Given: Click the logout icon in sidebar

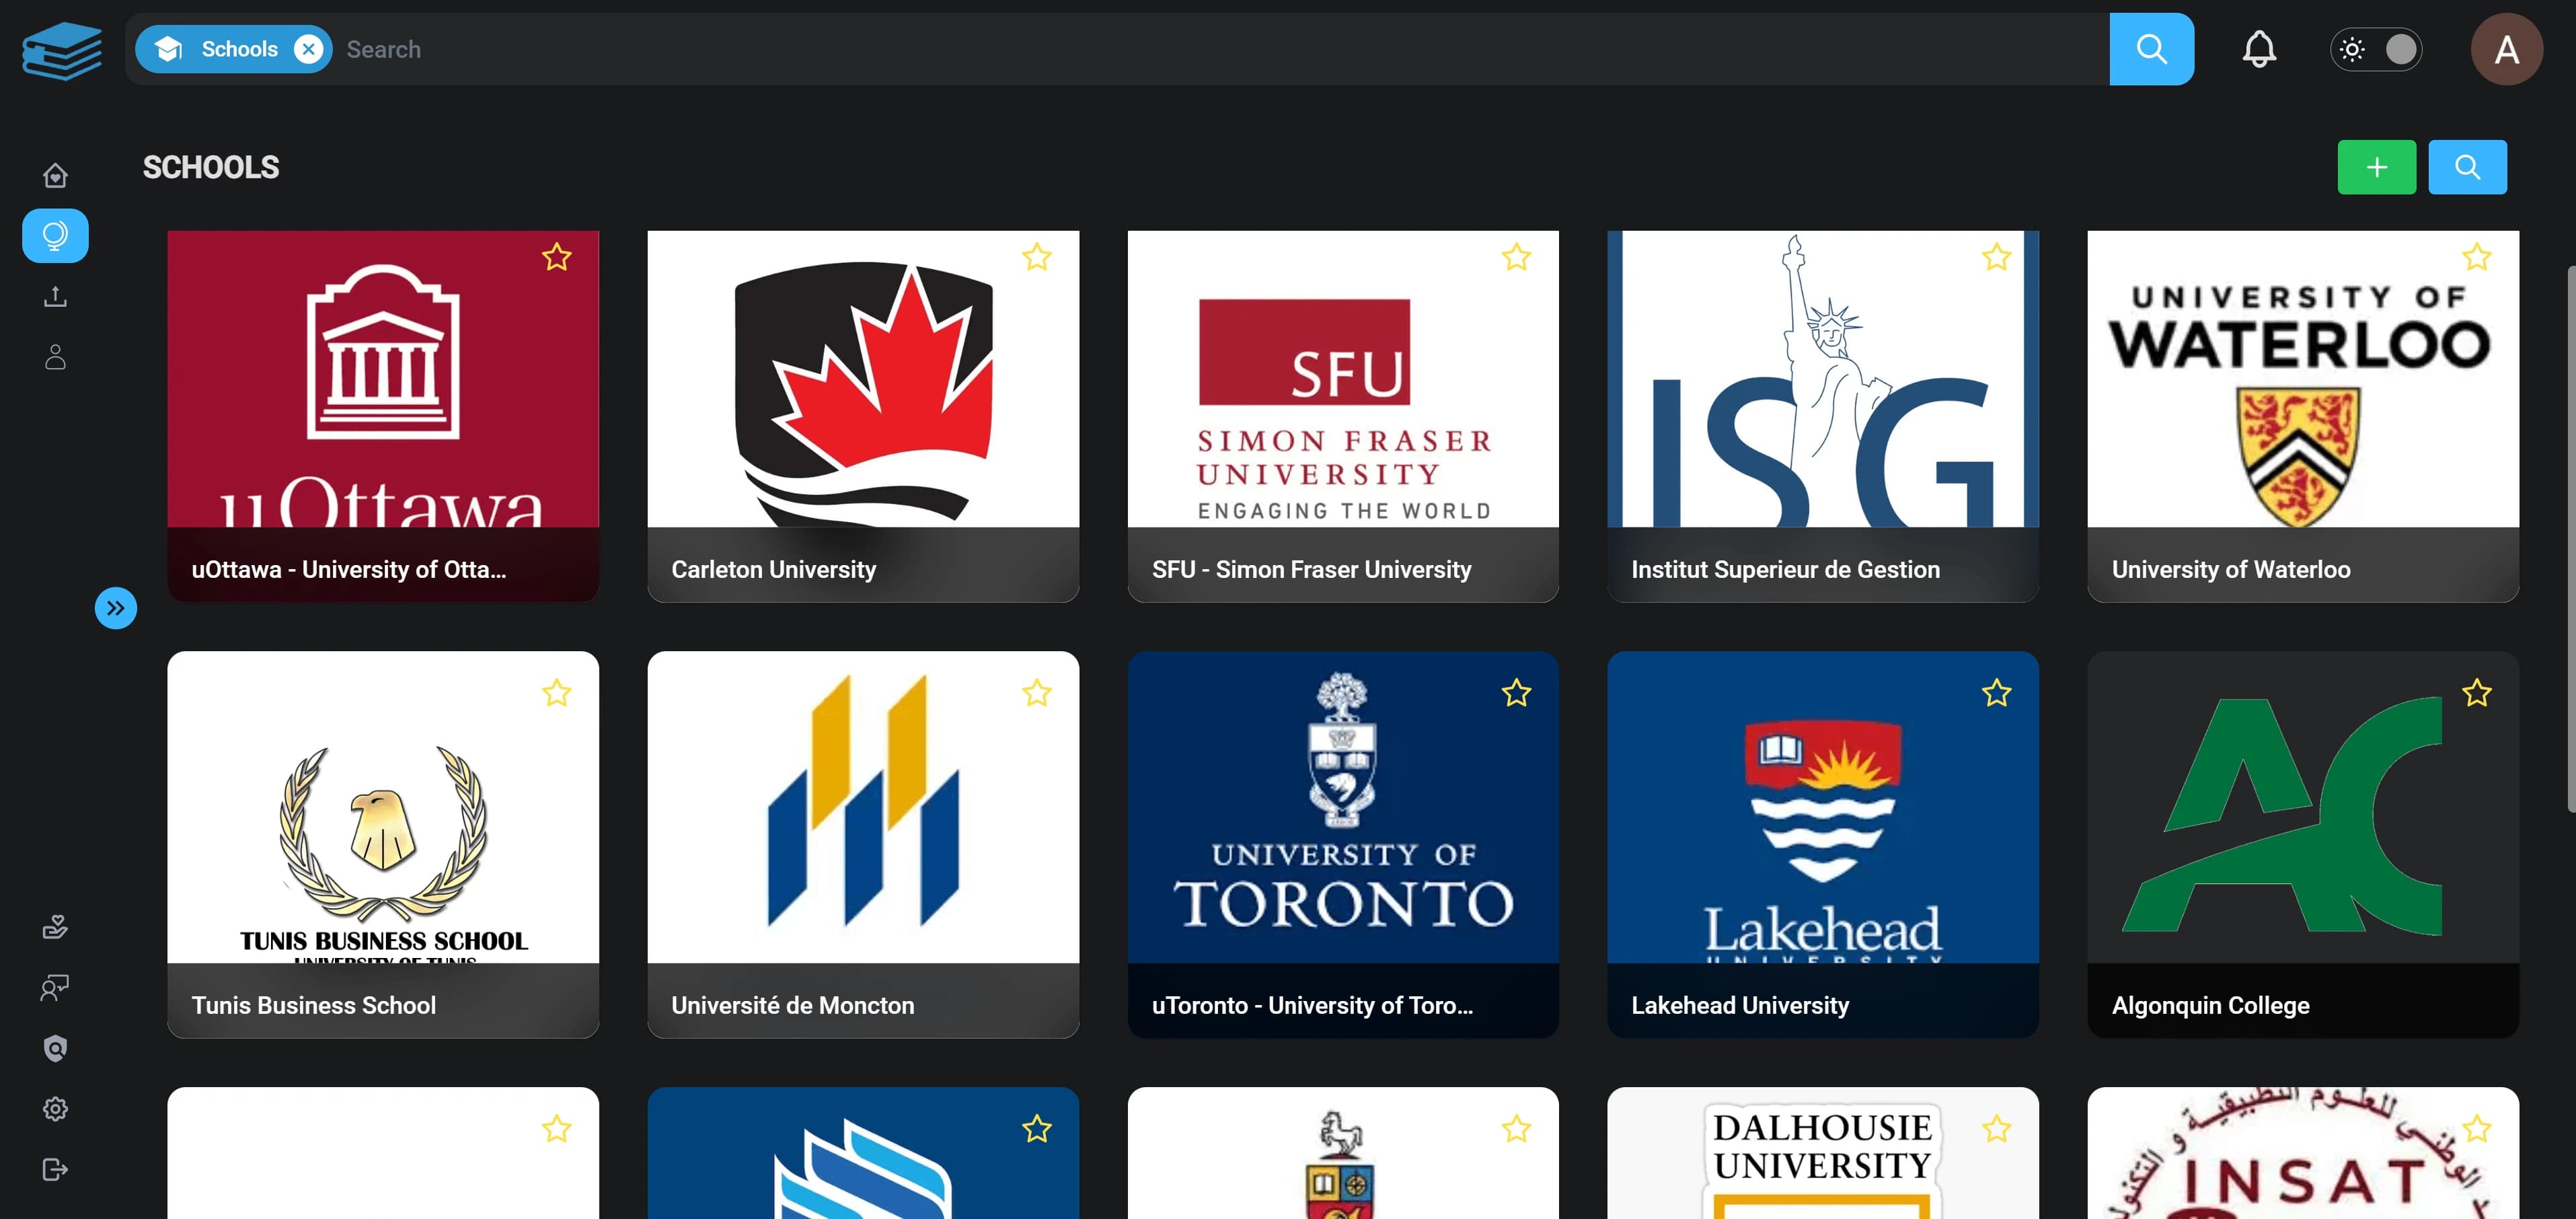Looking at the screenshot, I should pos(55,1169).
